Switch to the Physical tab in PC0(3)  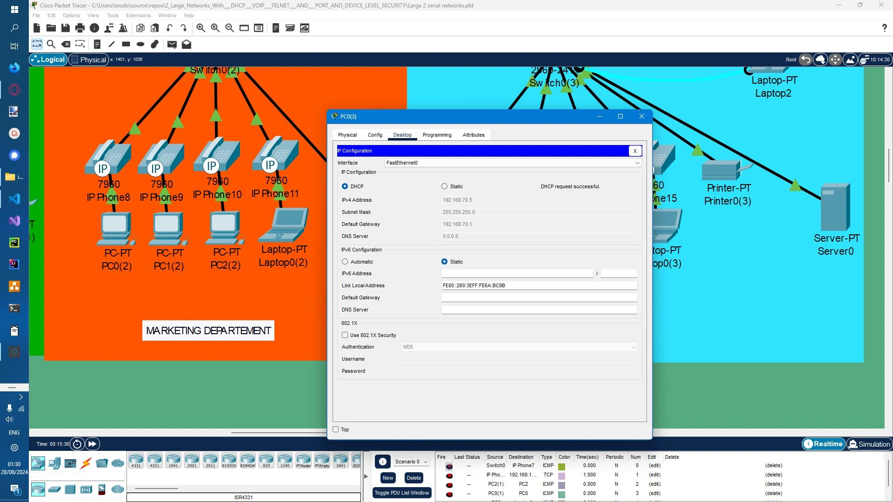347,135
